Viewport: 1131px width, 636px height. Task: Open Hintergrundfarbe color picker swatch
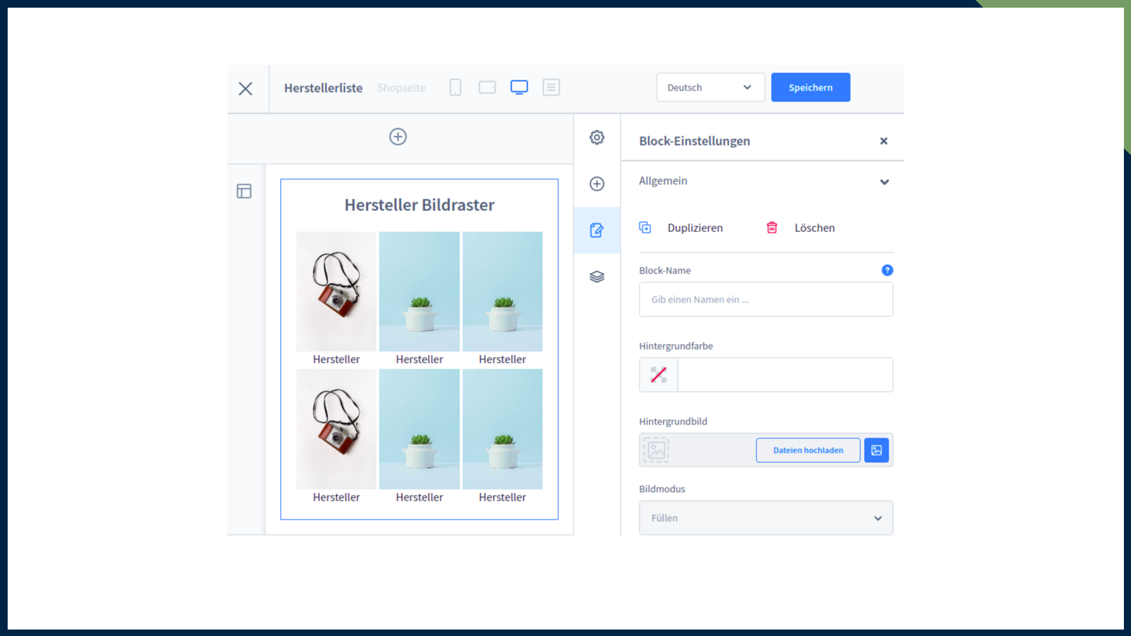659,375
